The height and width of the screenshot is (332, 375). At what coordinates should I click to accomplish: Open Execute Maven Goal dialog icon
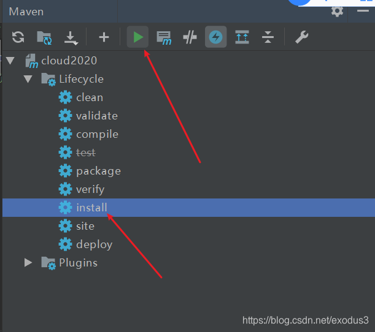[164, 38]
